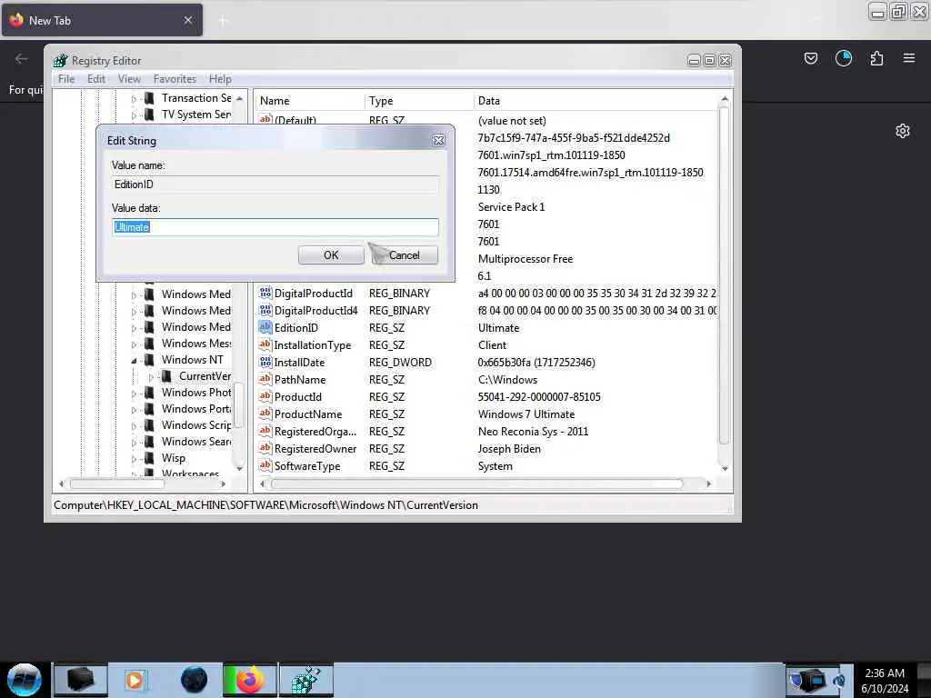Sort values by the Type column header

click(x=418, y=101)
